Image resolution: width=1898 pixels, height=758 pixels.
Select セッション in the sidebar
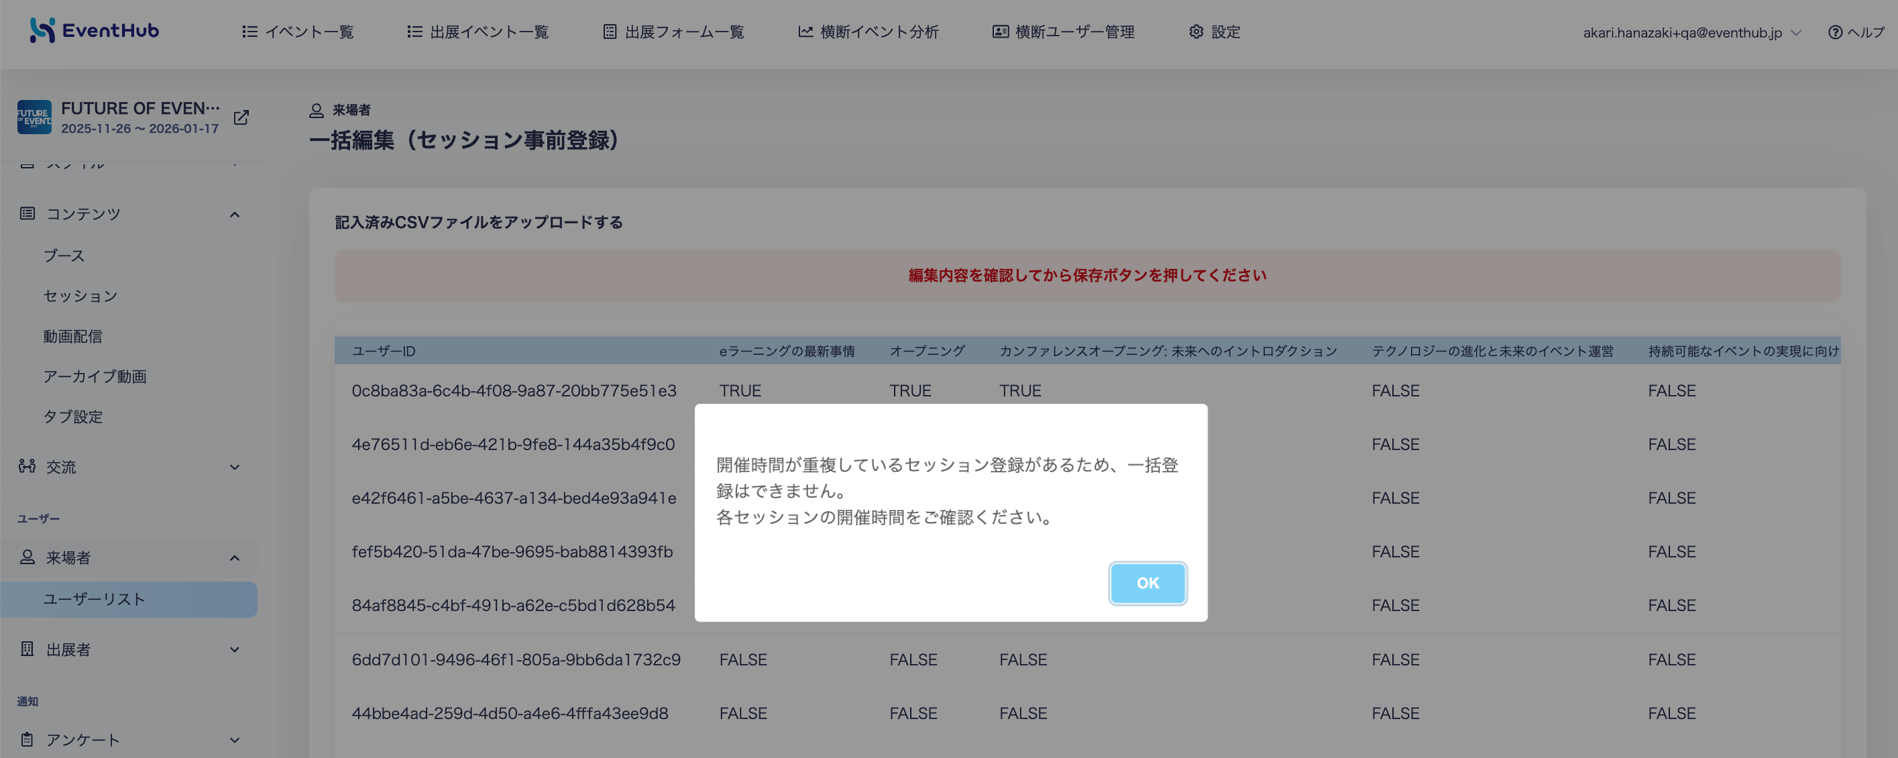(80, 296)
